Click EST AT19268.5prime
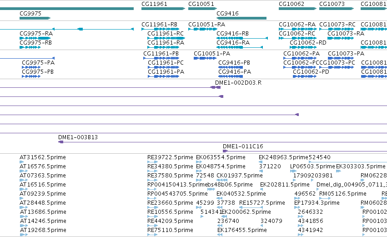 coord(43,230)
